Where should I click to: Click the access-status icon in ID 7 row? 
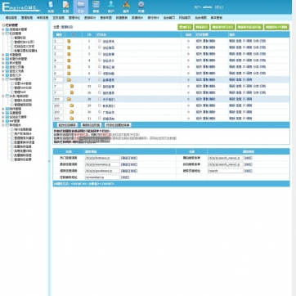coord(188,79)
